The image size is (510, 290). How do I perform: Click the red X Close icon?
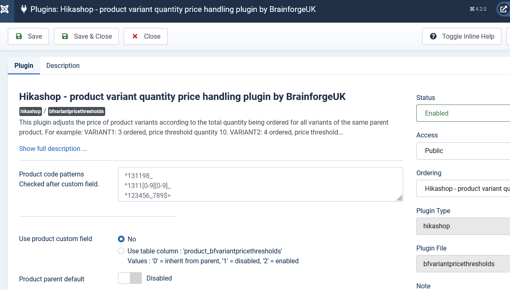(x=135, y=36)
